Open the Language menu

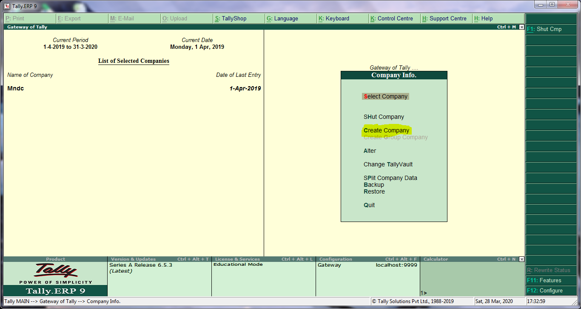[x=290, y=19]
